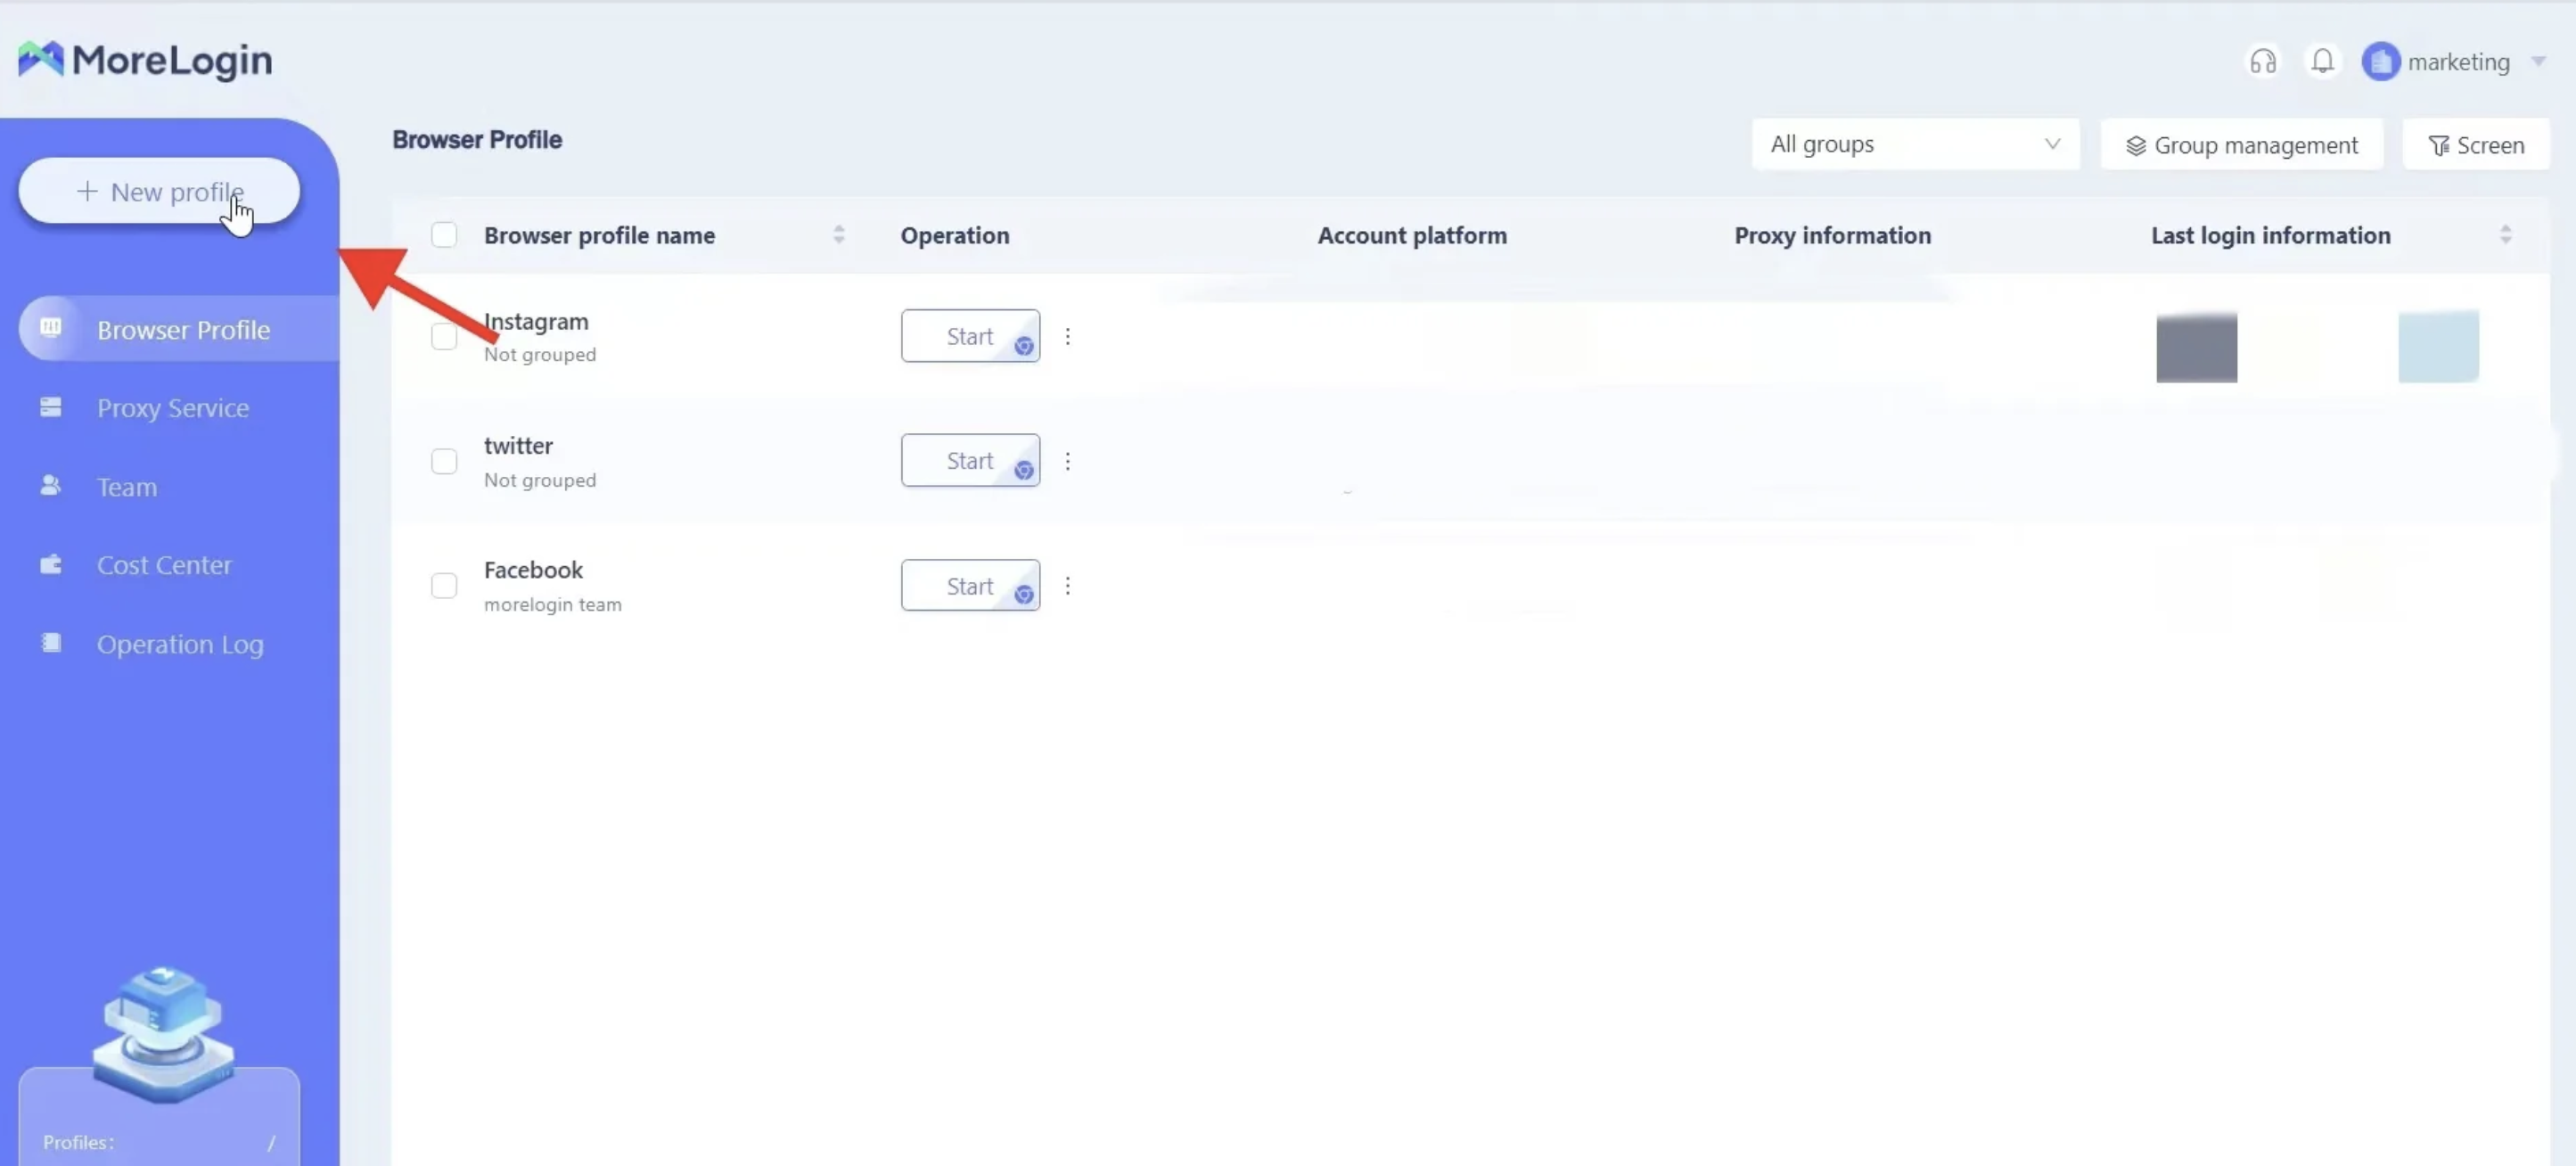This screenshot has width=2576, height=1166.
Task: Select the Facebook profile checkbox
Action: tap(444, 585)
